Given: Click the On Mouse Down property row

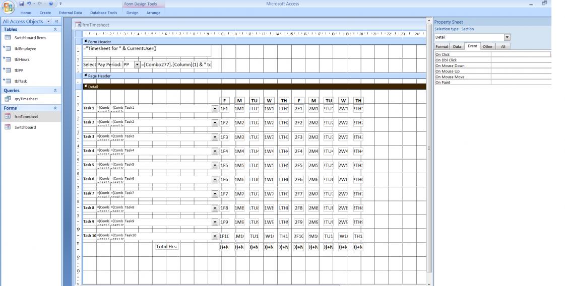Looking at the screenshot, I should (493, 65).
